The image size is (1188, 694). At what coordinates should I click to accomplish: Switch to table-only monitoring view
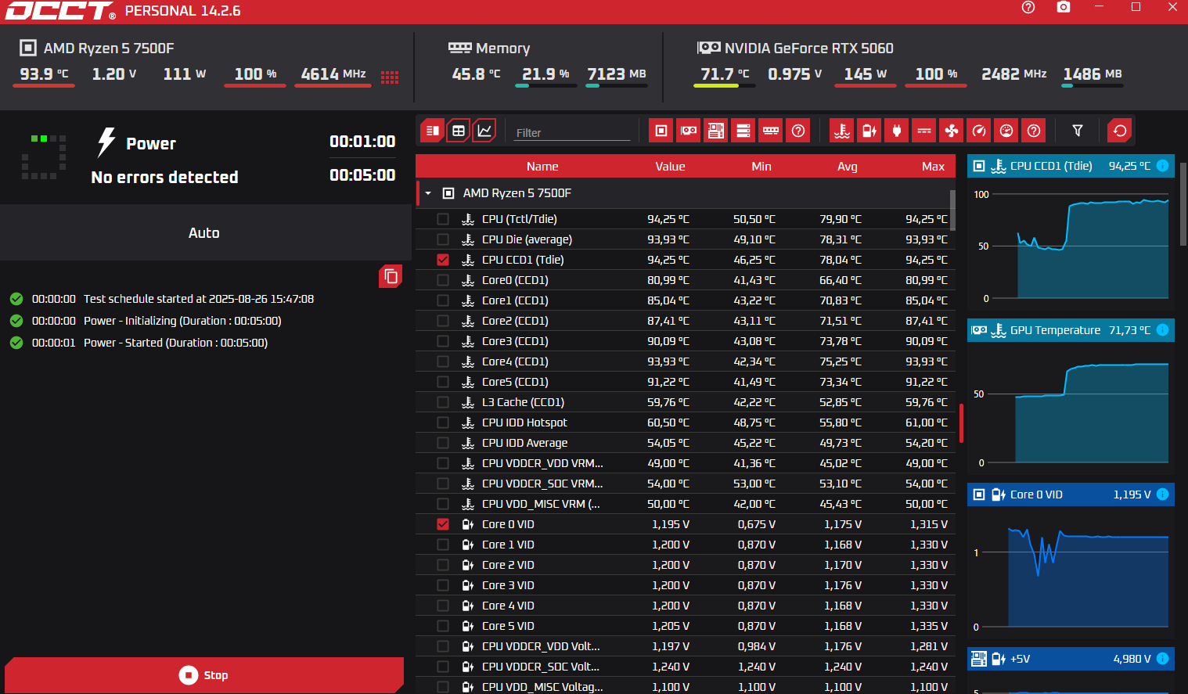click(459, 131)
